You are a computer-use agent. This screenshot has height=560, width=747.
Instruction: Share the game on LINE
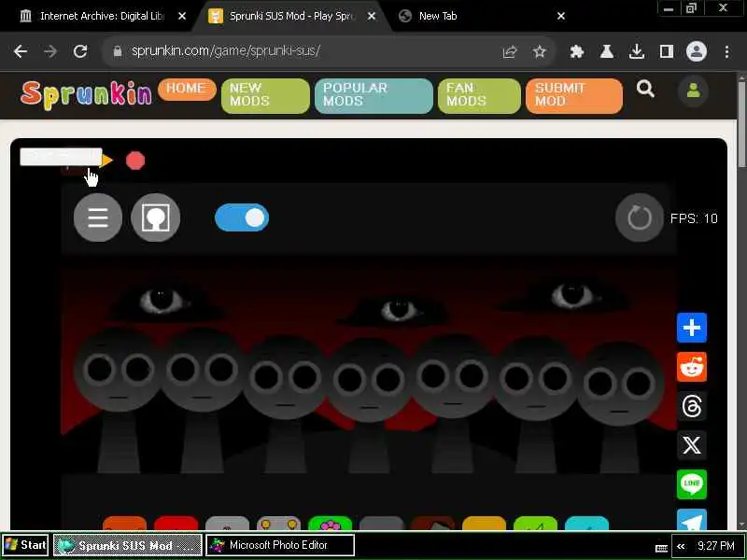[x=692, y=484]
